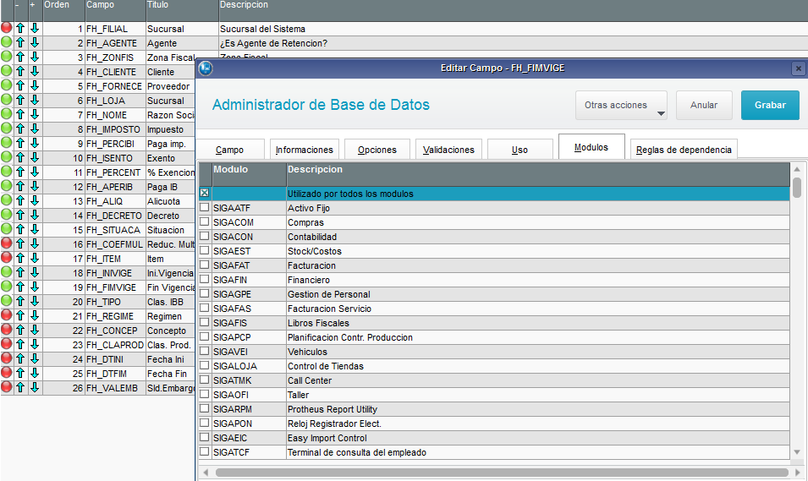Viewport: 808px width, 481px height.
Task: Move FH_ISENTO up one position
Action: (20, 157)
